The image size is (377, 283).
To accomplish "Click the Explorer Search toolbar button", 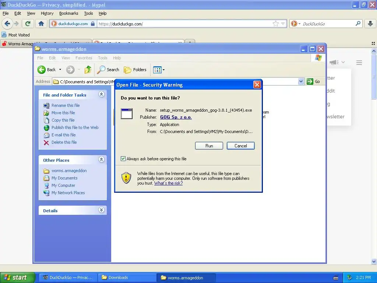I will pyautogui.click(x=108, y=70).
